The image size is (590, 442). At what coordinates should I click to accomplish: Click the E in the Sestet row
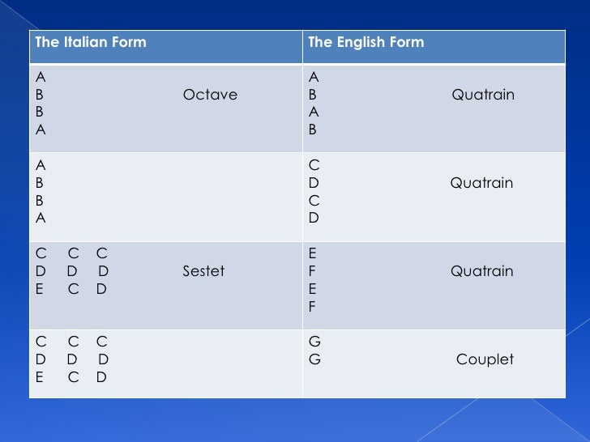(39, 289)
